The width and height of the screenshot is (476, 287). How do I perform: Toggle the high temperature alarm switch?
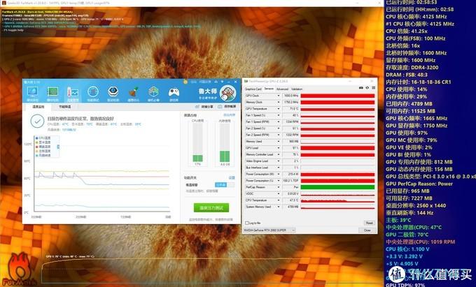coord(225,184)
